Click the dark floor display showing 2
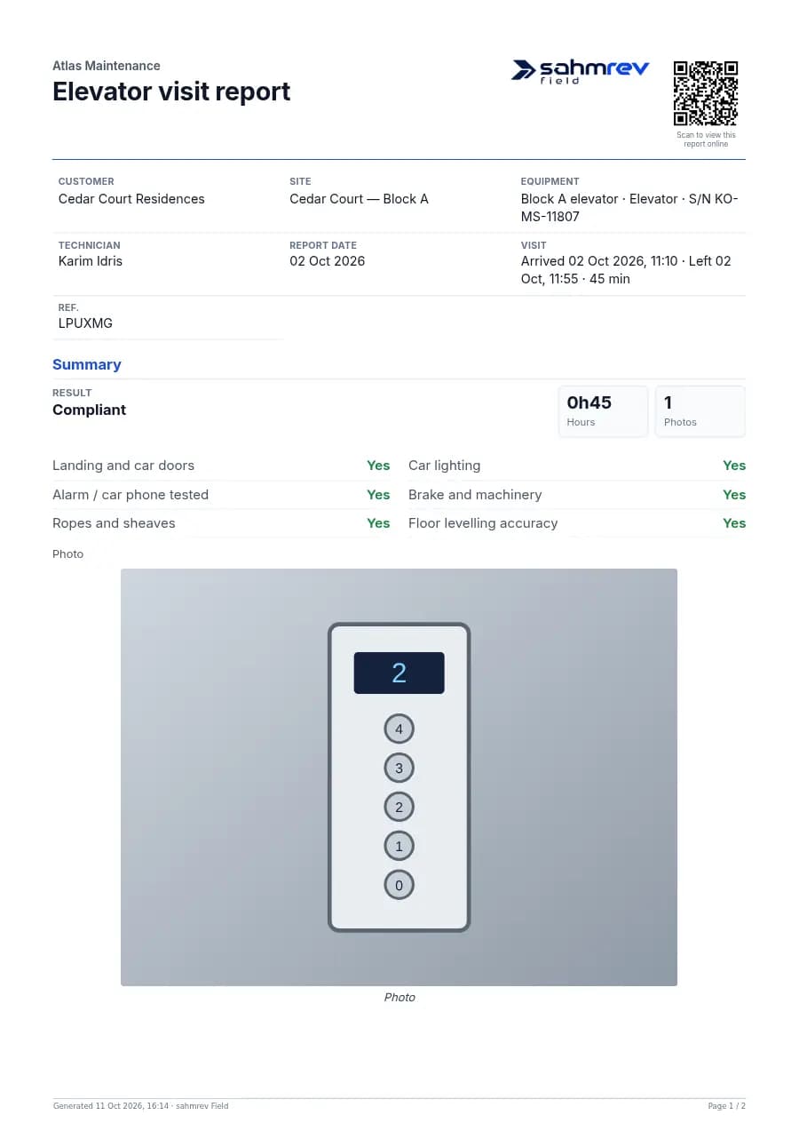The height and width of the screenshot is (1131, 799). [399, 673]
